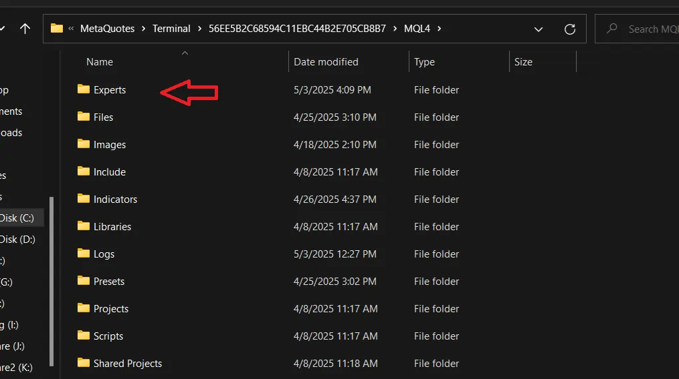Sort by Name column header
Viewport: 679px width, 379px height.
tap(100, 62)
